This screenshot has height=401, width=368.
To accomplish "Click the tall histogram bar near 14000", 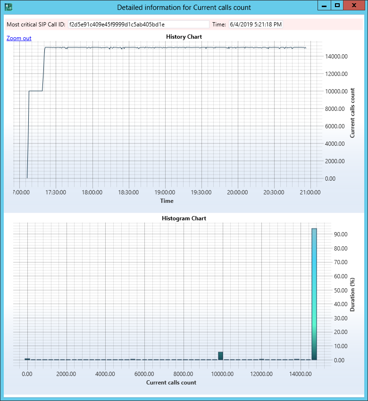I will click(x=314, y=294).
